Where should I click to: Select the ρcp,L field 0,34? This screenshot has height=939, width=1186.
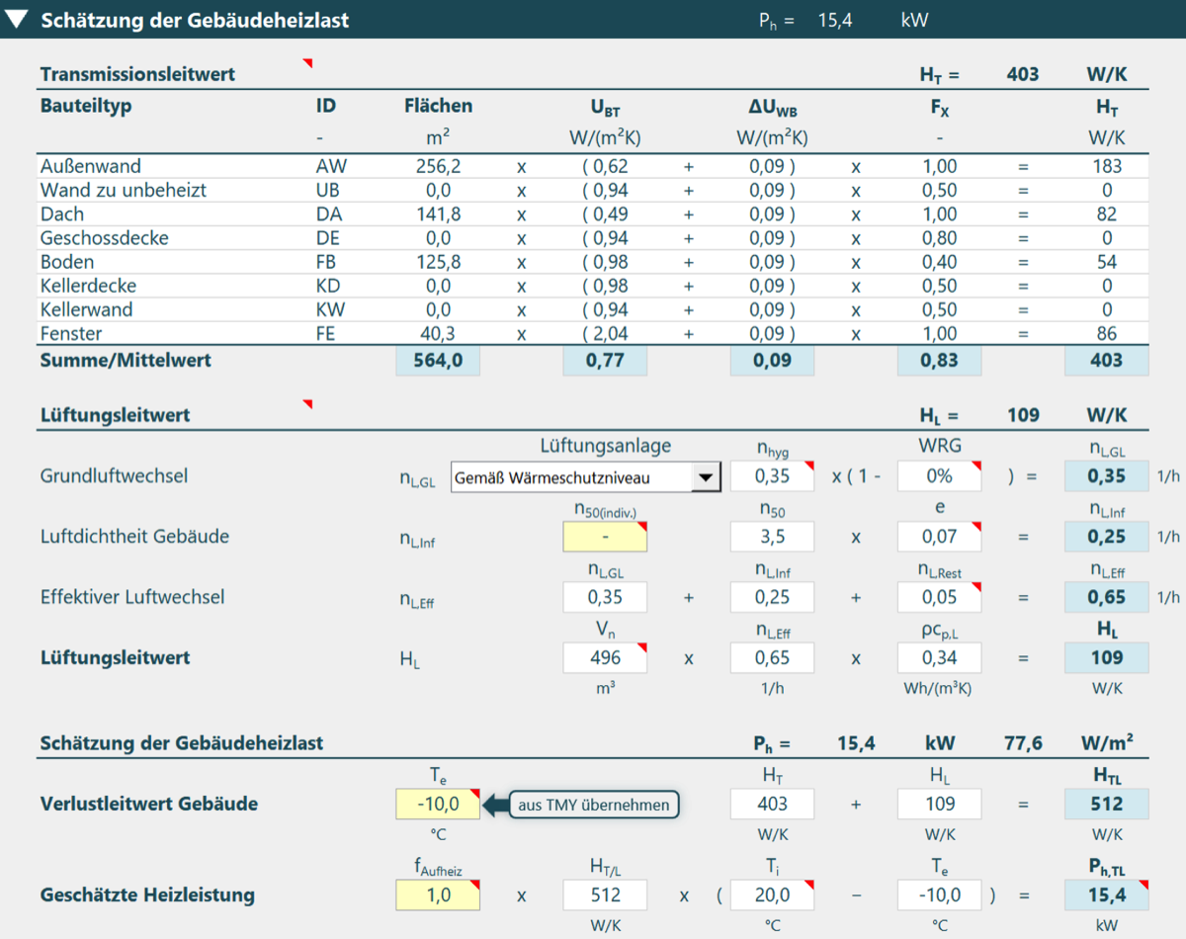(x=940, y=657)
